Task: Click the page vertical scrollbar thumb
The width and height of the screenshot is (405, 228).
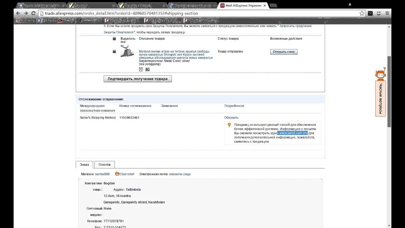Action: click(389, 92)
